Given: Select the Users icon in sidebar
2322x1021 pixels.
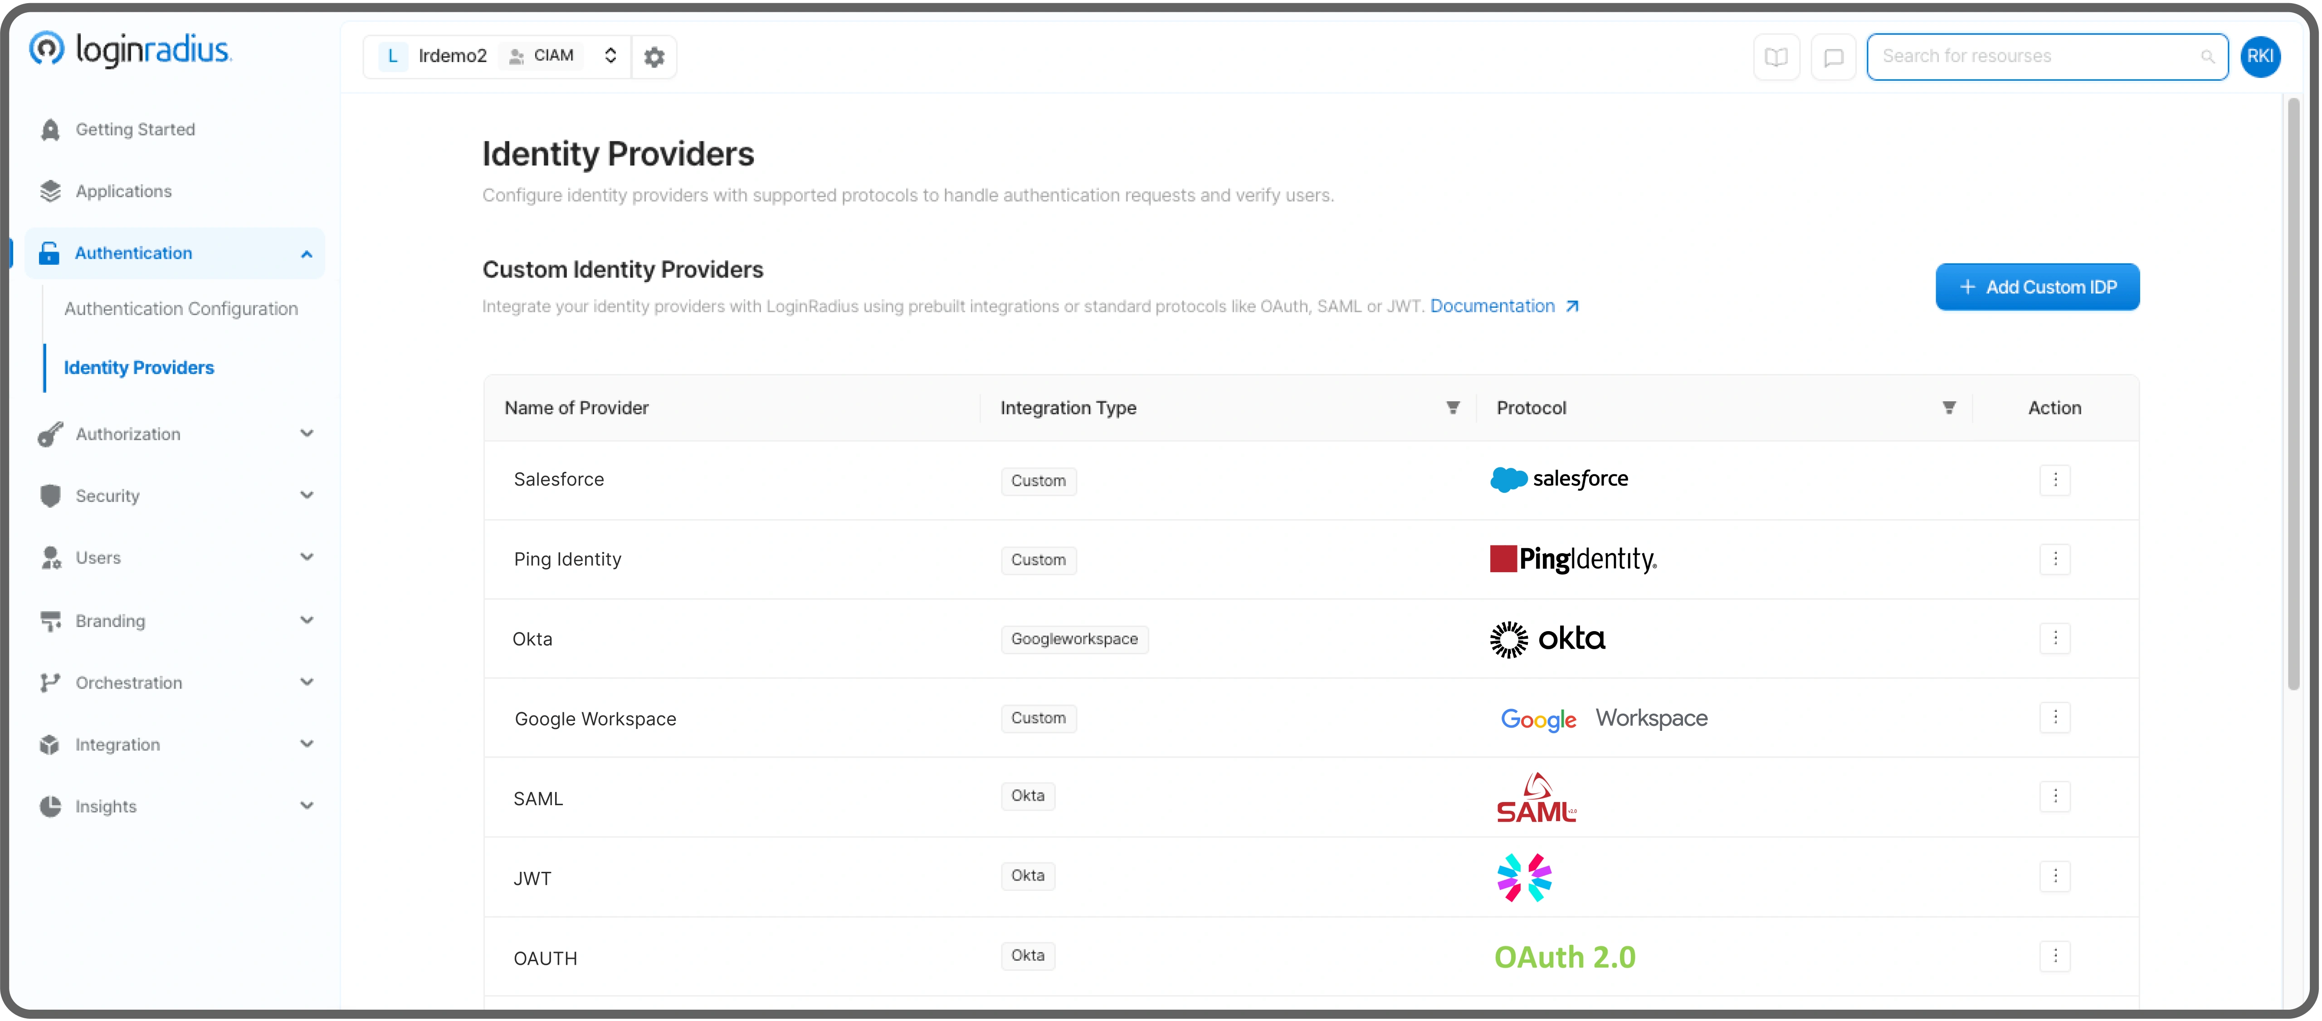Looking at the screenshot, I should tap(50, 557).
